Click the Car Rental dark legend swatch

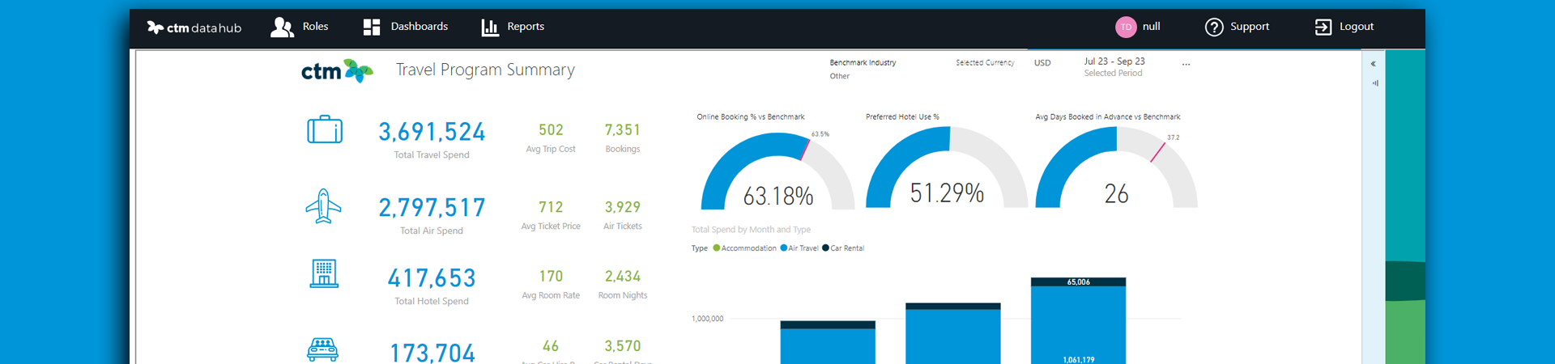825,248
